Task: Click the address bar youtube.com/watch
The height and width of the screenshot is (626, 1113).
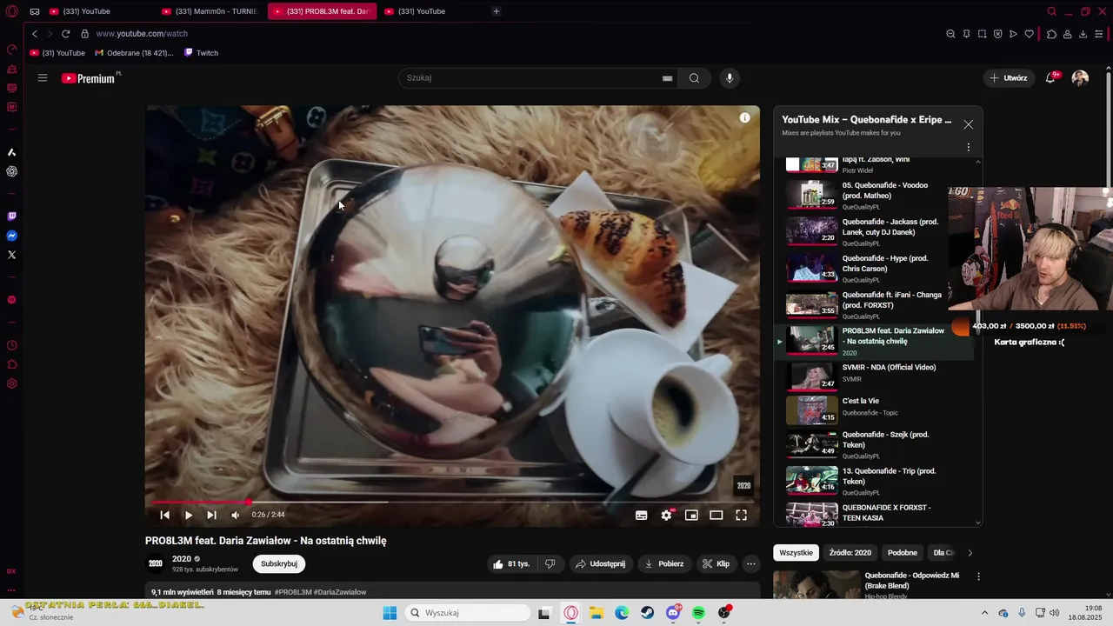Action: pos(142,34)
